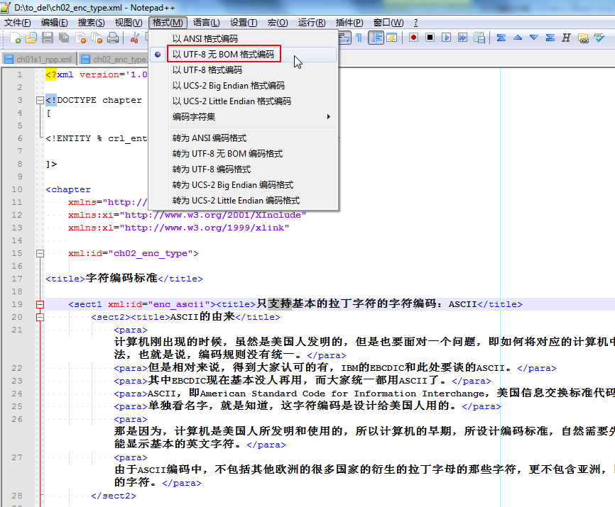The width and height of the screenshot is (615, 507).
Task: Click the Open file folder icon
Action: pyautogui.click(x=31, y=38)
